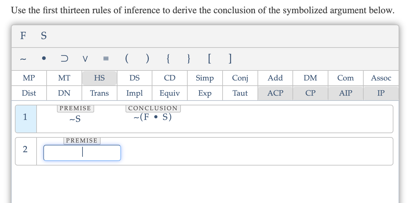Insert the dot conjunction symbol

click(x=44, y=59)
